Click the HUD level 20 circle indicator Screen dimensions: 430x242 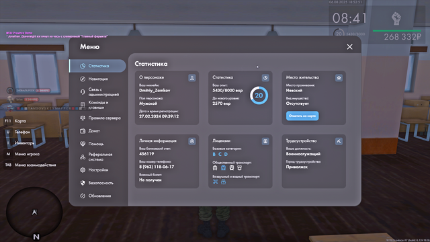(x=339, y=34)
